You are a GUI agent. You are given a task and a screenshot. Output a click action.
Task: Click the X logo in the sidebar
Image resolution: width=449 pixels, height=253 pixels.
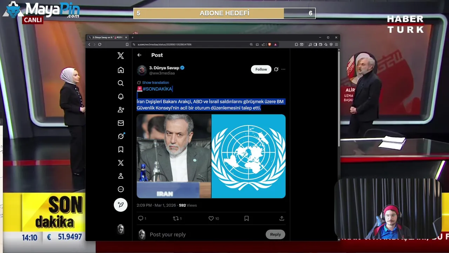[121, 56]
